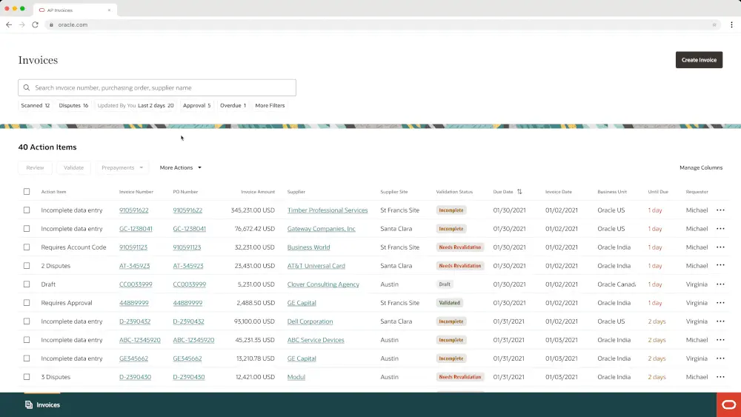Click amount 345,231.00 USD
The width and height of the screenshot is (741, 417).
(x=253, y=210)
